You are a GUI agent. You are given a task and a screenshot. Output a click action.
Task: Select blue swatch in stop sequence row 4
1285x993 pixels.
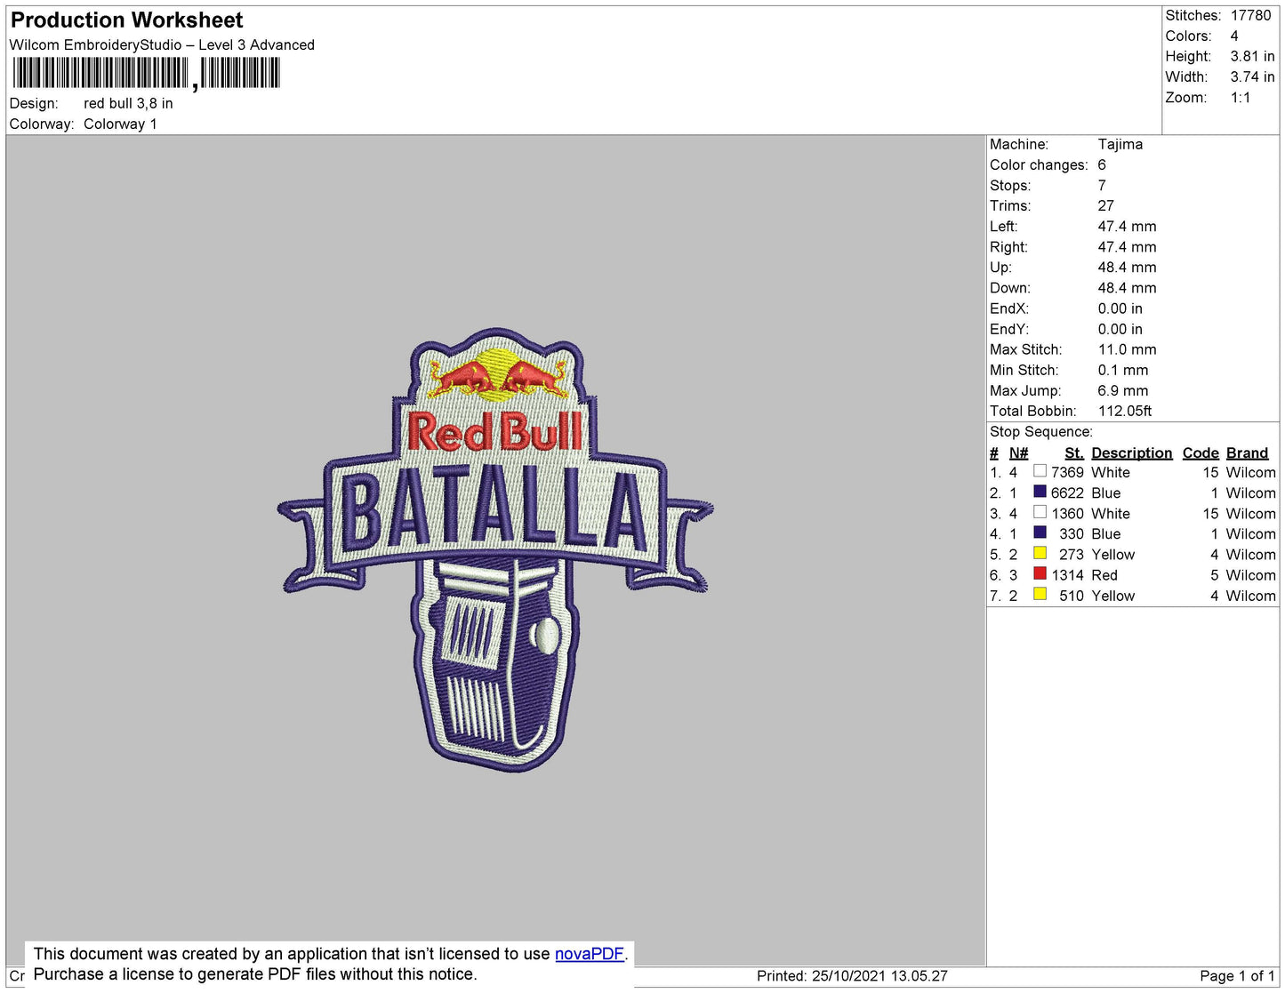point(1040,533)
